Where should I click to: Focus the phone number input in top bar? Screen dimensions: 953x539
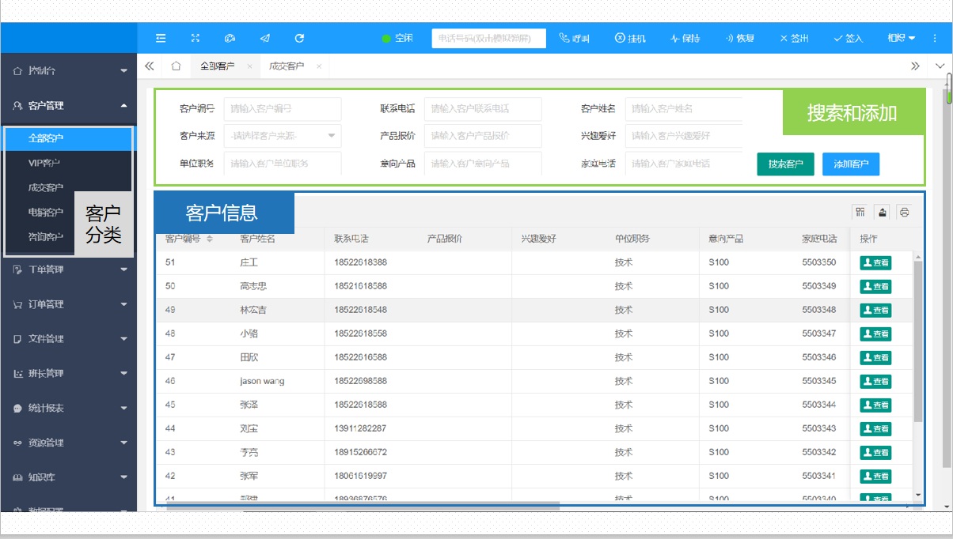(x=489, y=38)
